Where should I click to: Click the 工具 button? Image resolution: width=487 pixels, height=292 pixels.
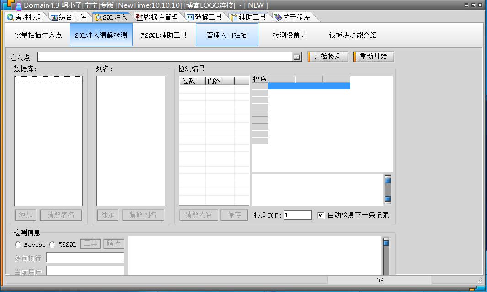click(x=91, y=244)
